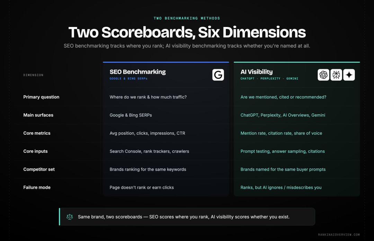This screenshot has width=374, height=241.
Task: Click 'Brands named for the same buyer prompts'
Action: [283, 169]
